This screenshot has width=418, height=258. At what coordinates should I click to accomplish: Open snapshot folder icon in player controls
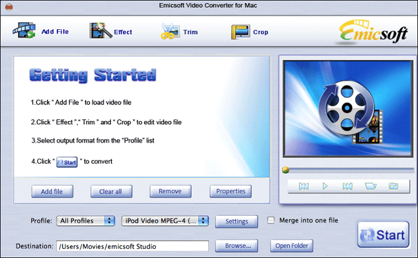pyautogui.click(x=370, y=186)
